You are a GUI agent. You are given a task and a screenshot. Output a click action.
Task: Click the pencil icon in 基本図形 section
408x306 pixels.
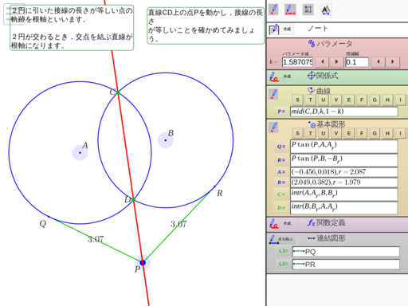(x=273, y=127)
